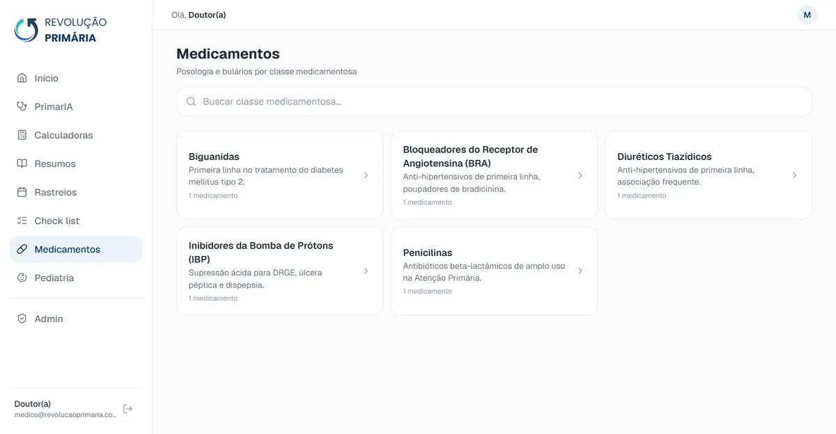Click the Início home icon
The height and width of the screenshot is (434, 836).
click(x=22, y=78)
